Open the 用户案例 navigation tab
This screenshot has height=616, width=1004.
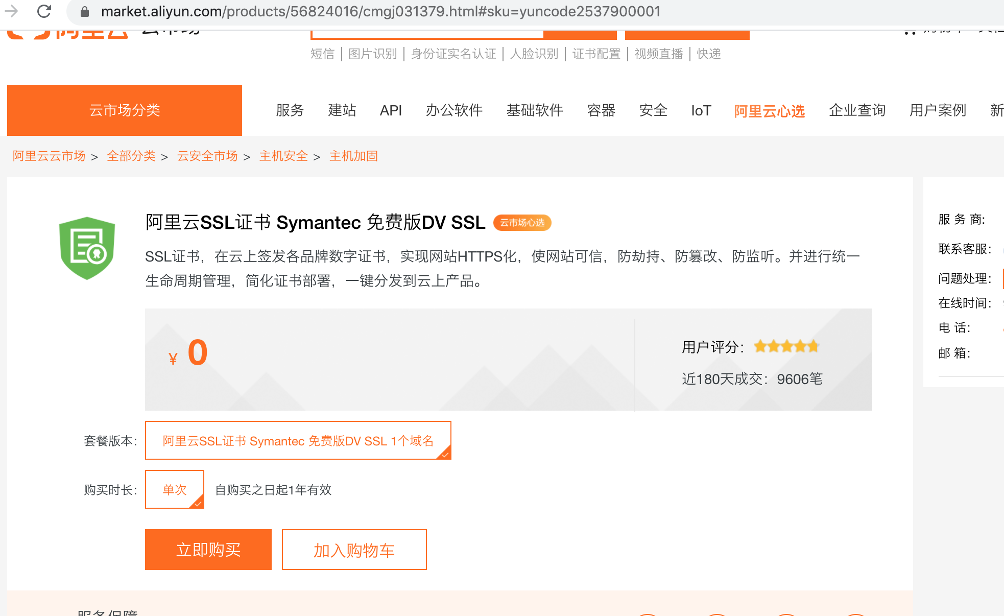click(x=938, y=110)
